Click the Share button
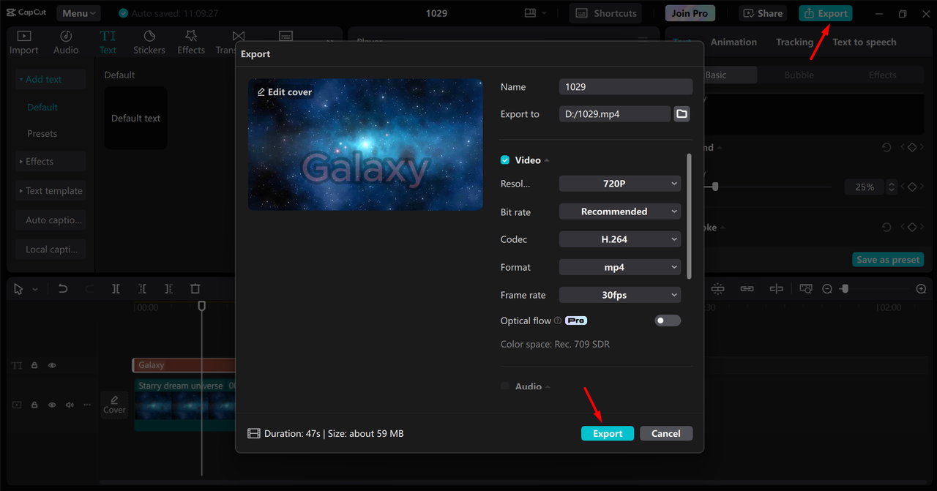 (764, 13)
